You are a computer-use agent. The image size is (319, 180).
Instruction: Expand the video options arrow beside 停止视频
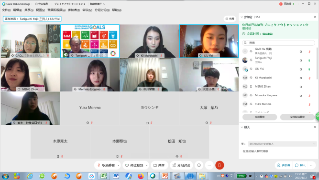pyautogui.click(x=147, y=165)
